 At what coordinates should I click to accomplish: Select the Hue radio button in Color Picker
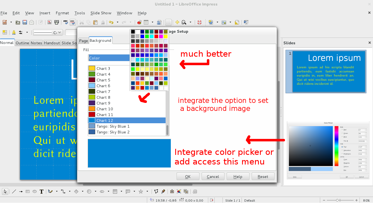(342, 147)
